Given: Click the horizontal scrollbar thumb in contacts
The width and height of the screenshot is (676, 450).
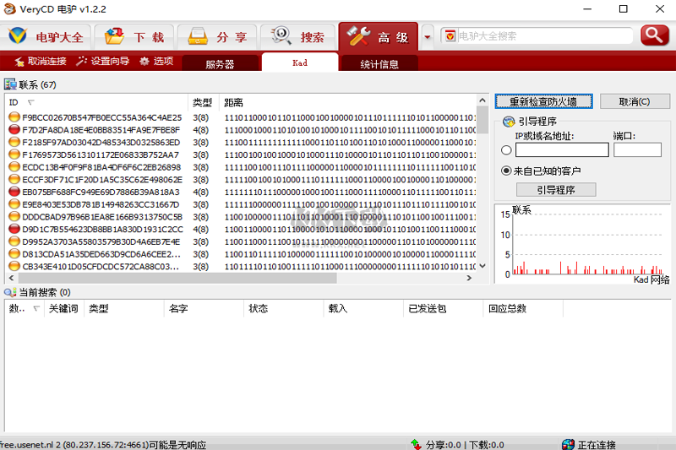Looking at the screenshot, I should coord(177,278).
